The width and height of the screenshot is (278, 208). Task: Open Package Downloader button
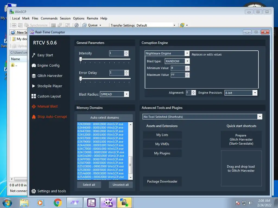(x=162, y=181)
